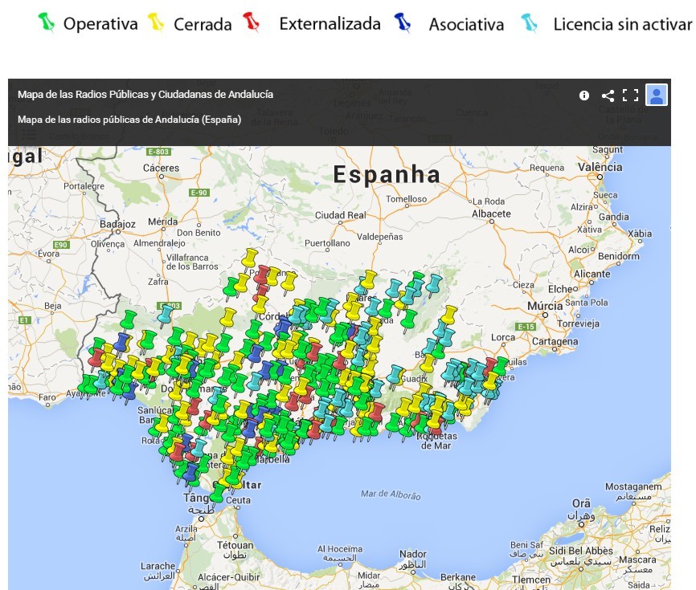Click cyan Licencia sin activar legend pin
The width and height of the screenshot is (696, 590).
coord(529,23)
